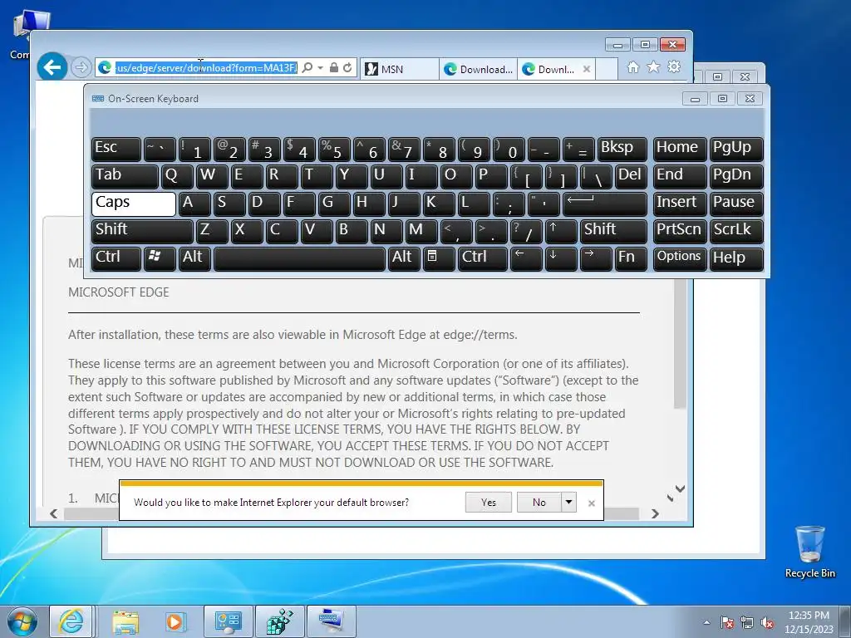Click the search magnifier icon in address bar
This screenshot has width=851, height=638.
click(x=307, y=68)
